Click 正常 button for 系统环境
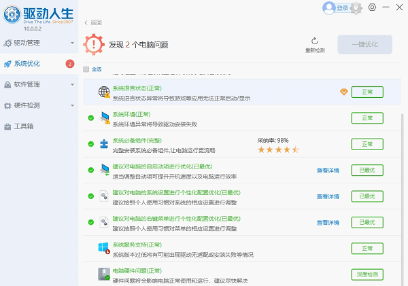This screenshot has width=408, height=286. click(367, 118)
